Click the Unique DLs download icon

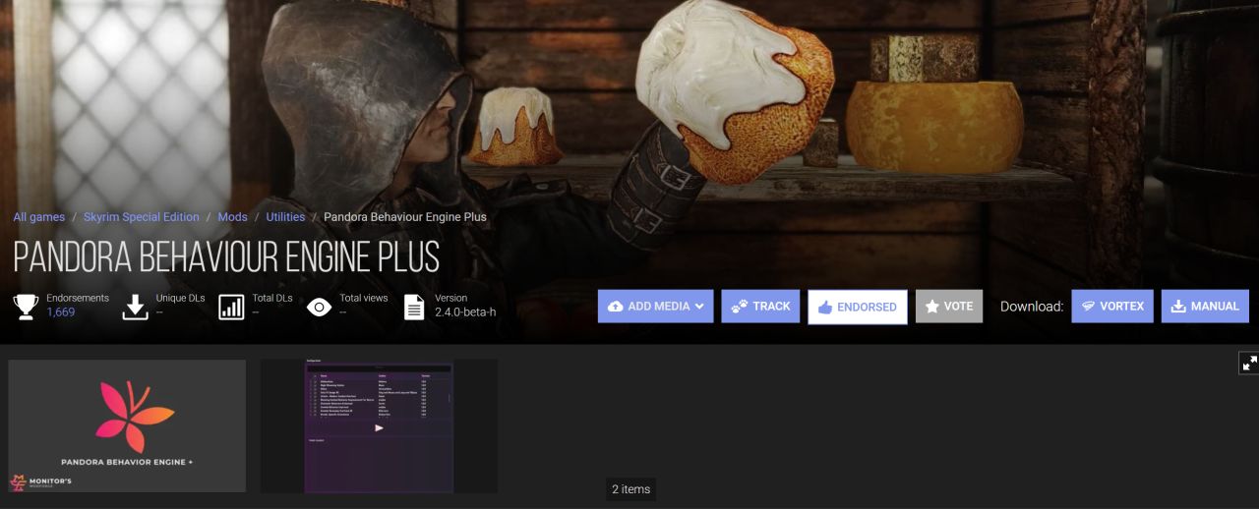point(135,307)
